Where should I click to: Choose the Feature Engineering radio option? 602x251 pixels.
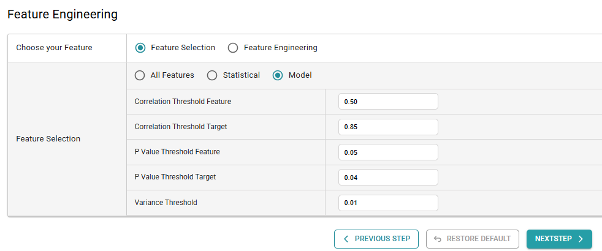click(233, 48)
